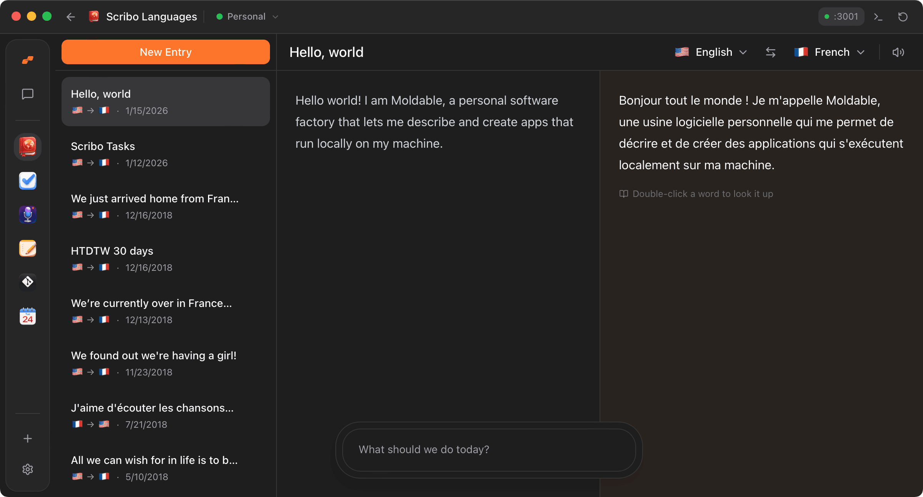
Task: Select the Scribo Tasks entry
Action: (x=165, y=153)
